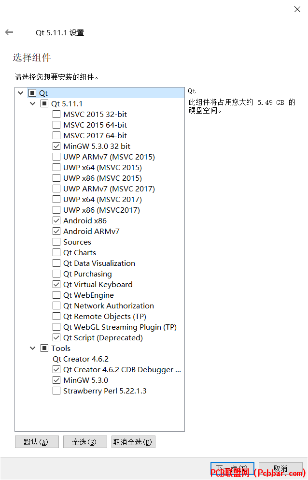Select the Tools label in tree
The width and height of the screenshot is (308, 480).
(61, 349)
